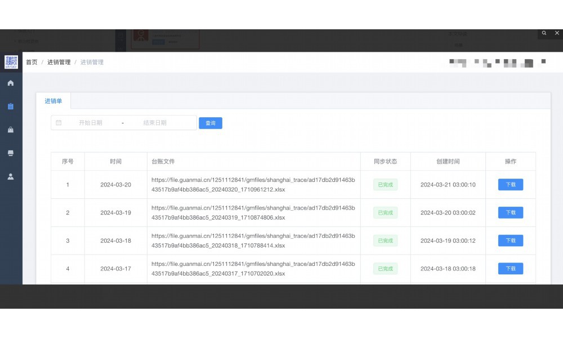Click the 已完成 status tag in row 1

(385, 185)
